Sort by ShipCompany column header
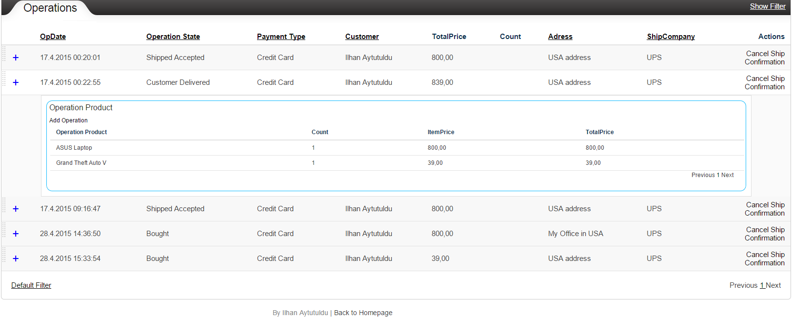792x319 pixels. (671, 37)
